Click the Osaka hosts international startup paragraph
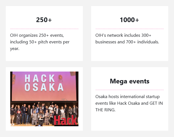 129,103
